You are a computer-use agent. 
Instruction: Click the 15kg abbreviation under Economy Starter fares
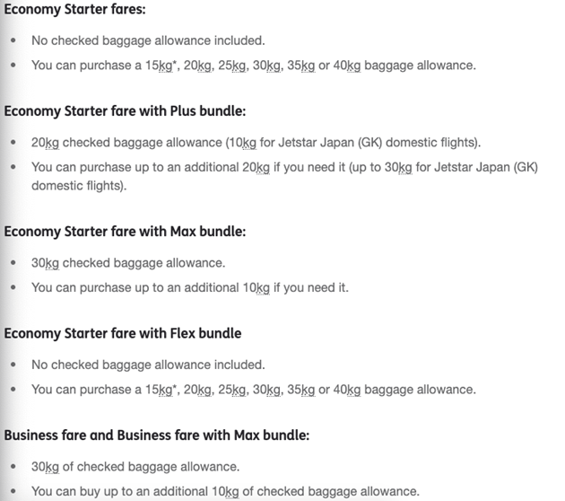[x=163, y=66]
